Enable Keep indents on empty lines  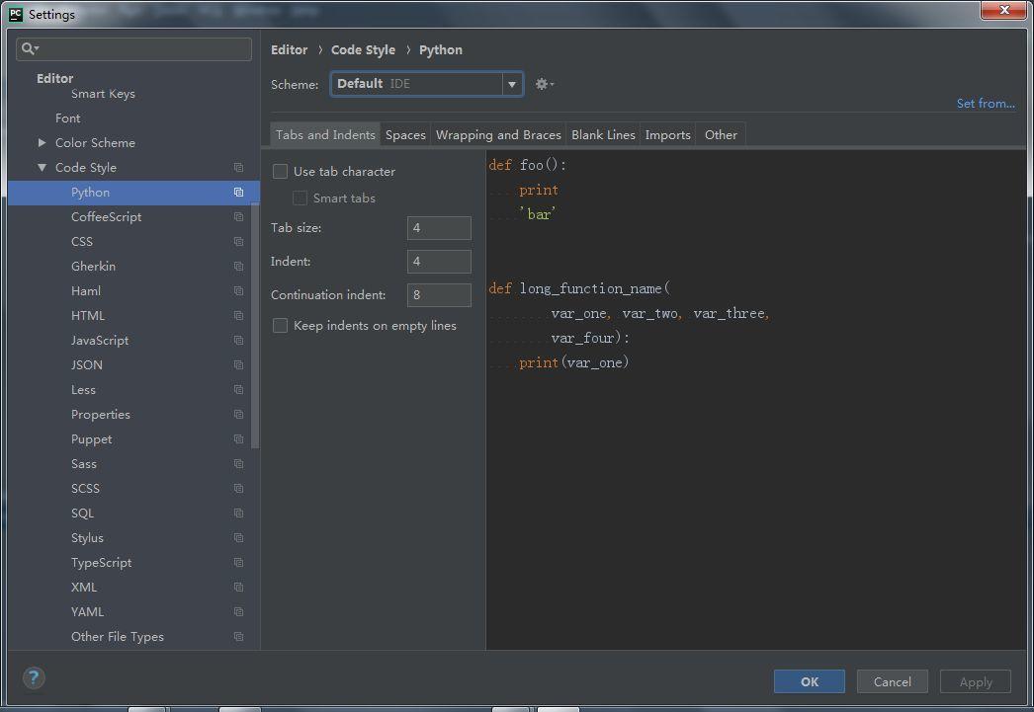(281, 325)
